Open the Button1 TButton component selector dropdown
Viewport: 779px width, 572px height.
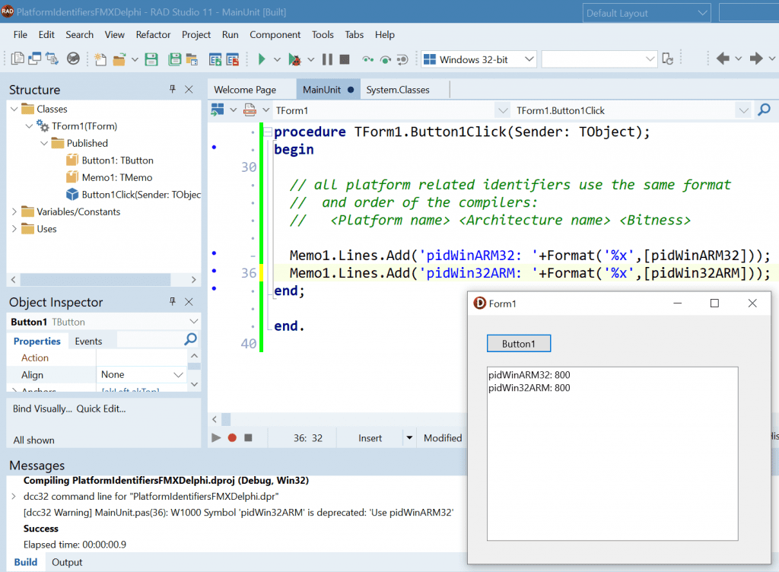[194, 322]
